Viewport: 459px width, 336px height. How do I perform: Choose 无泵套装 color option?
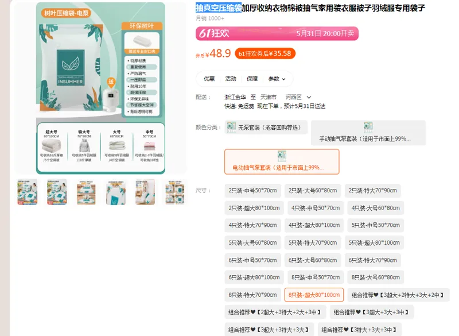266,128
